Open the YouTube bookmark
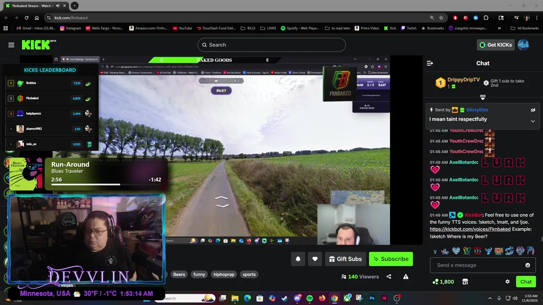The width and height of the screenshot is (543, 305). point(182,28)
